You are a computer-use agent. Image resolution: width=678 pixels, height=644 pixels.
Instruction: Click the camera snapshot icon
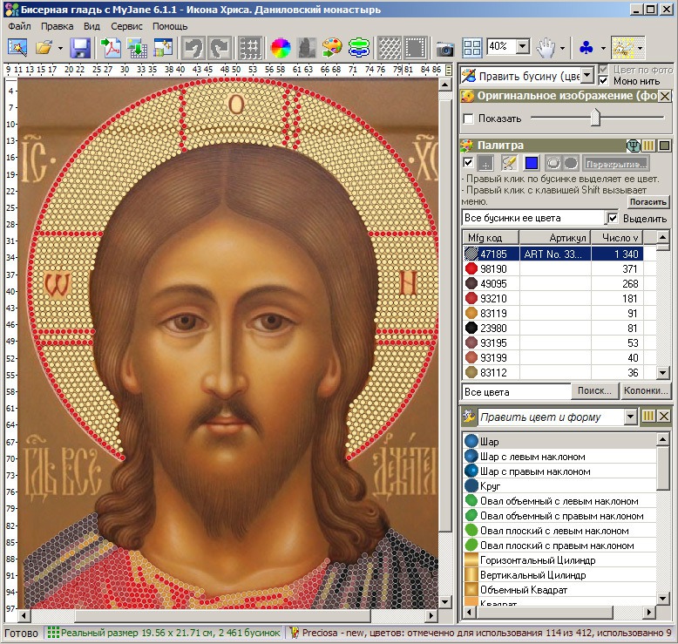444,47
